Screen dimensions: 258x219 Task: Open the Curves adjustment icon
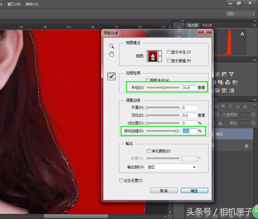pyautogui.click(x=217, y=74)
